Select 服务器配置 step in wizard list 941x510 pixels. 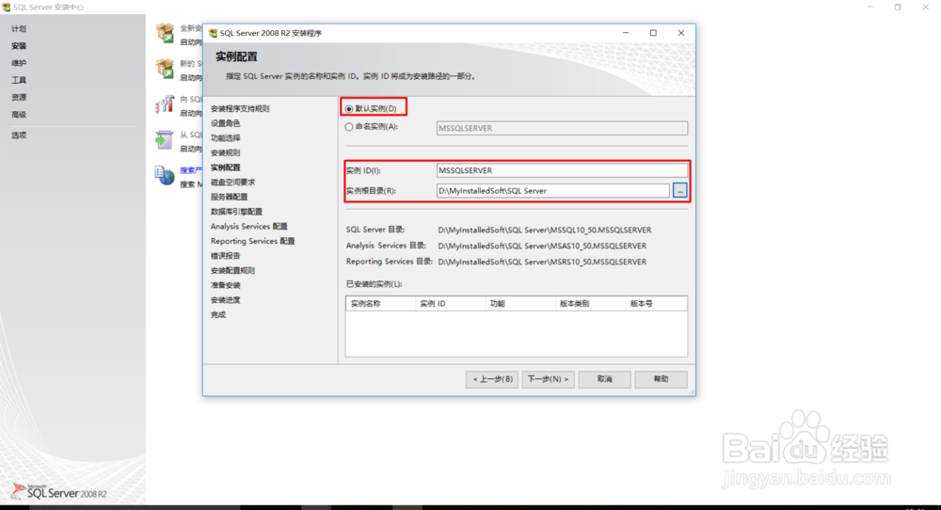[x=229, y=197]
